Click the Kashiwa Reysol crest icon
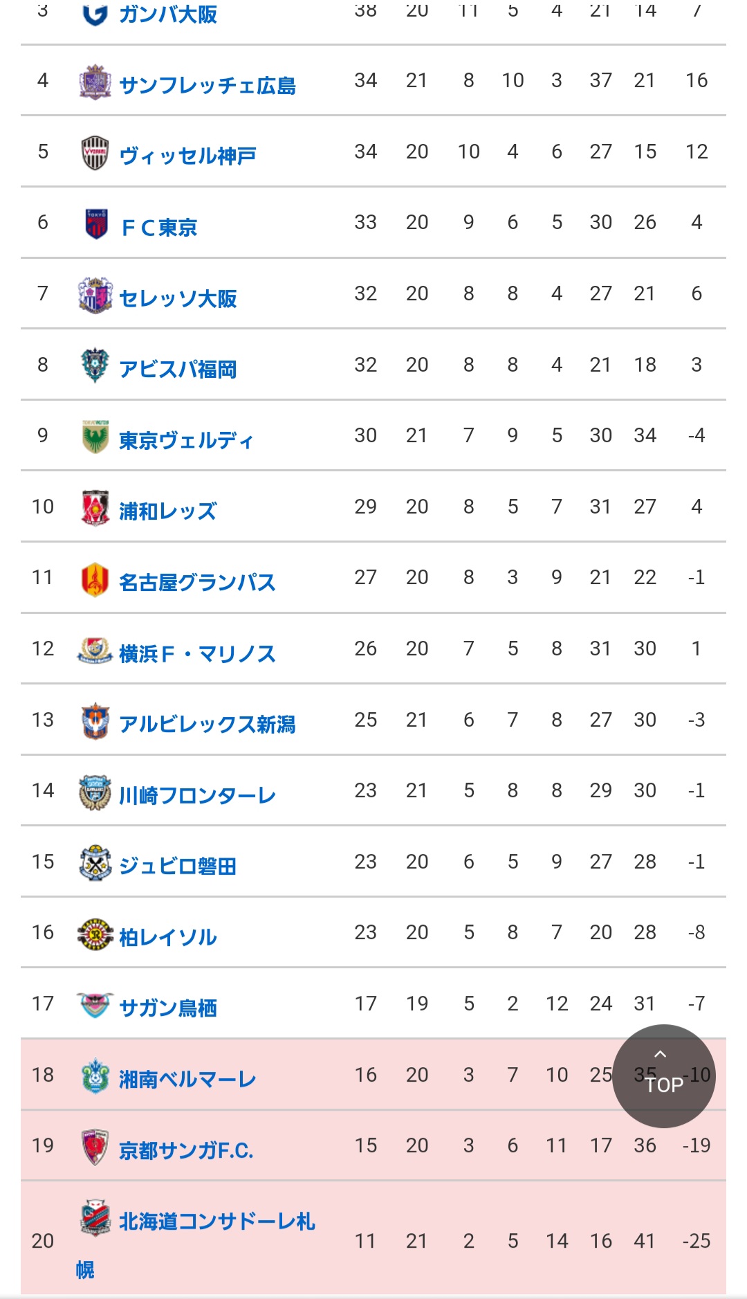The width and height of the screenshot is (747, 1299). [x=95, y=934]
